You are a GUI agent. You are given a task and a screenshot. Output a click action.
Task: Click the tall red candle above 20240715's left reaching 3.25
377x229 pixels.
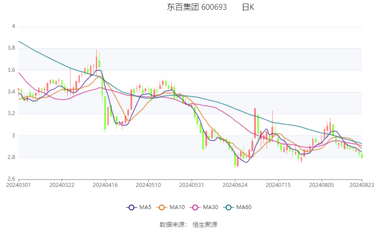[255, 123]
